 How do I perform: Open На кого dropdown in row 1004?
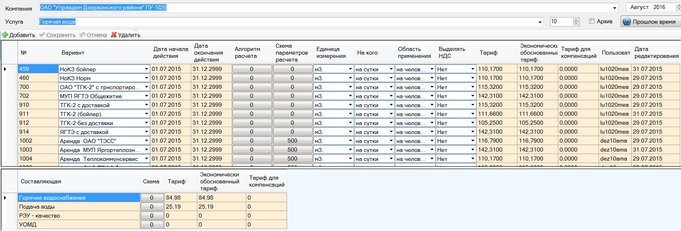pos(391,159)
